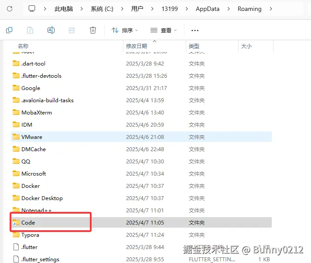The height and width of the screenshot is (263, 311).
Task: Sort by the 修改日期 column header
Action: tap(137, 46)
